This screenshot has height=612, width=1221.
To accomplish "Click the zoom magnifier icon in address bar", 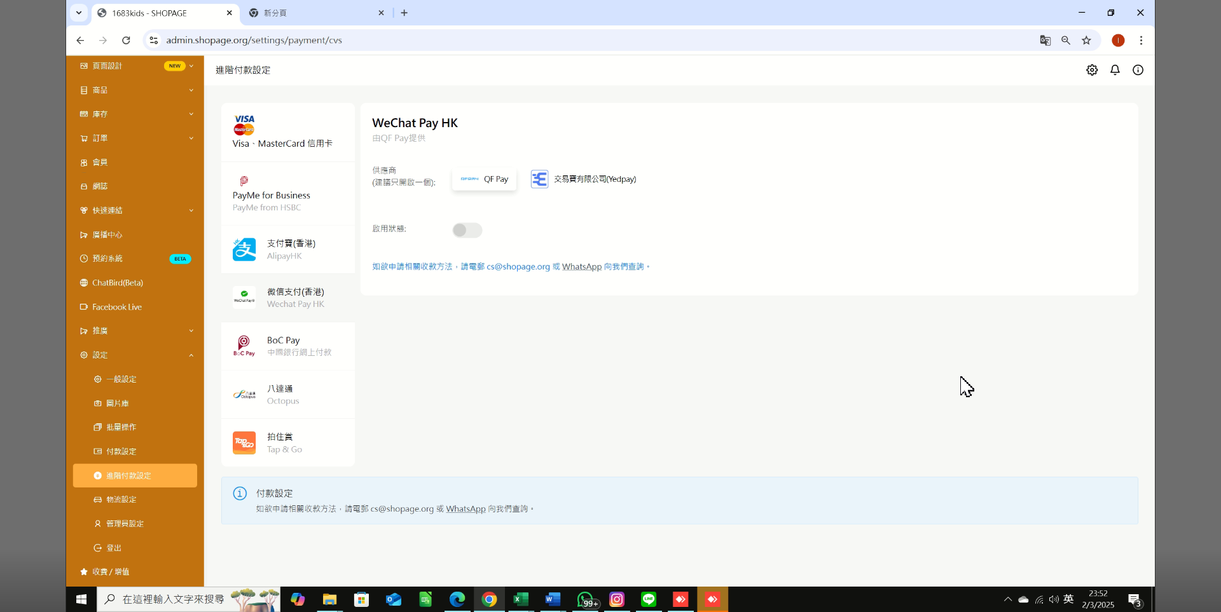I will [1066, 40].
